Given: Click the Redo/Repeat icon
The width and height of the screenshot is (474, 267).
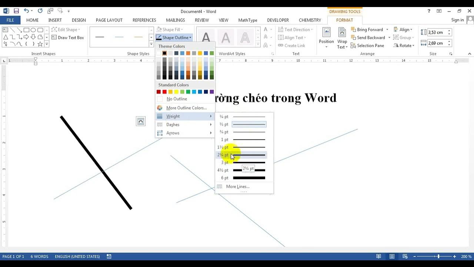Looking at the screenshot, I should 40,11.
